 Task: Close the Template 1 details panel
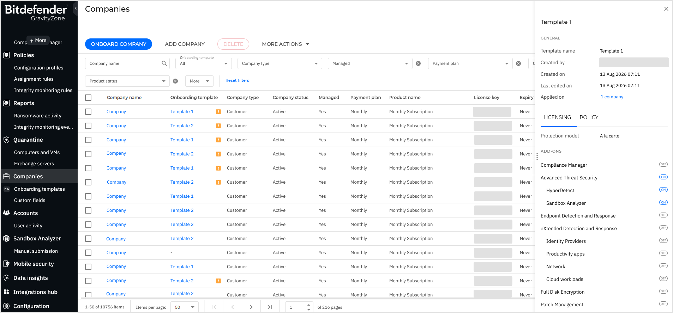(666, 9)
